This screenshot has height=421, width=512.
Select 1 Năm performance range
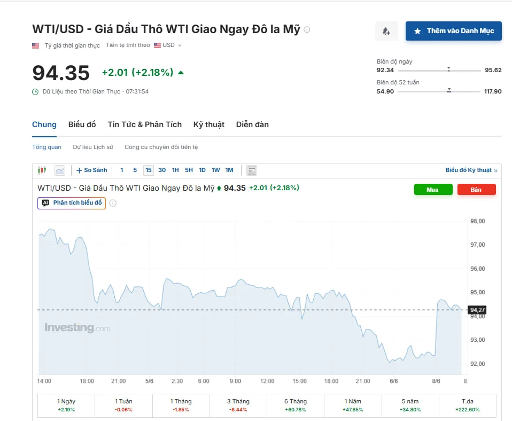click(x=353, y=406)
